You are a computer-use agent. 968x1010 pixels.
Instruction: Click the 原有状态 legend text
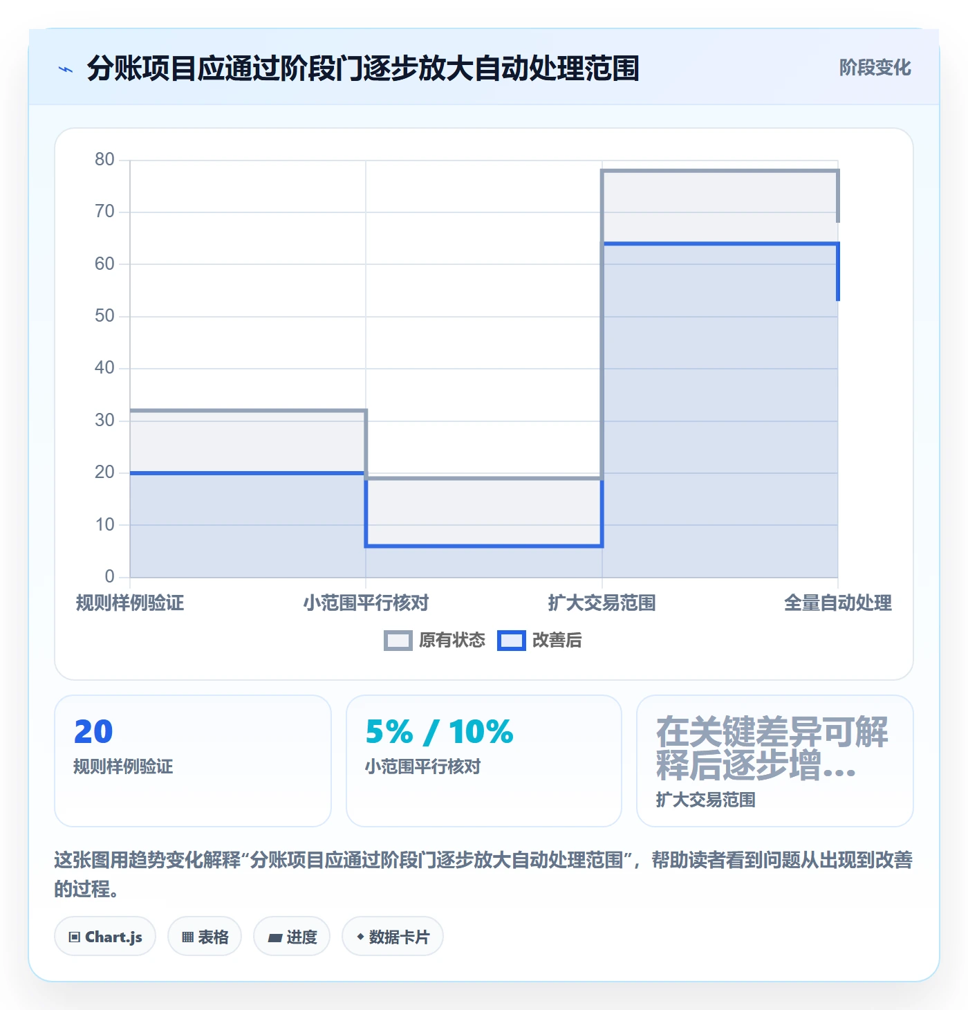[x=452, y=641]
